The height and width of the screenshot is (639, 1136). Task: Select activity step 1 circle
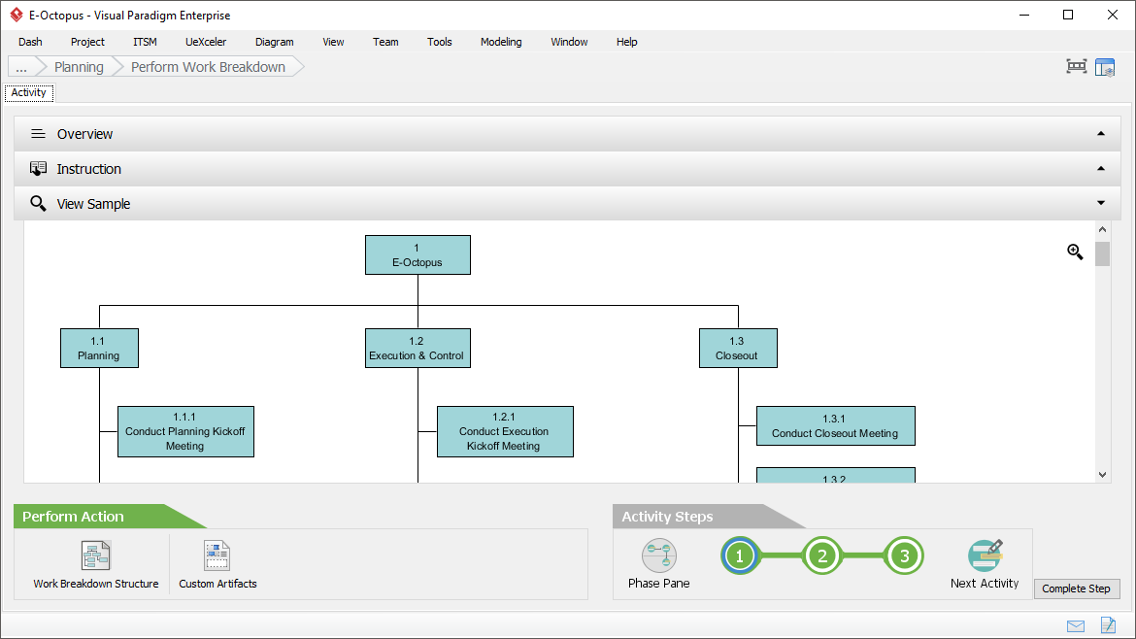click(740, 556)
